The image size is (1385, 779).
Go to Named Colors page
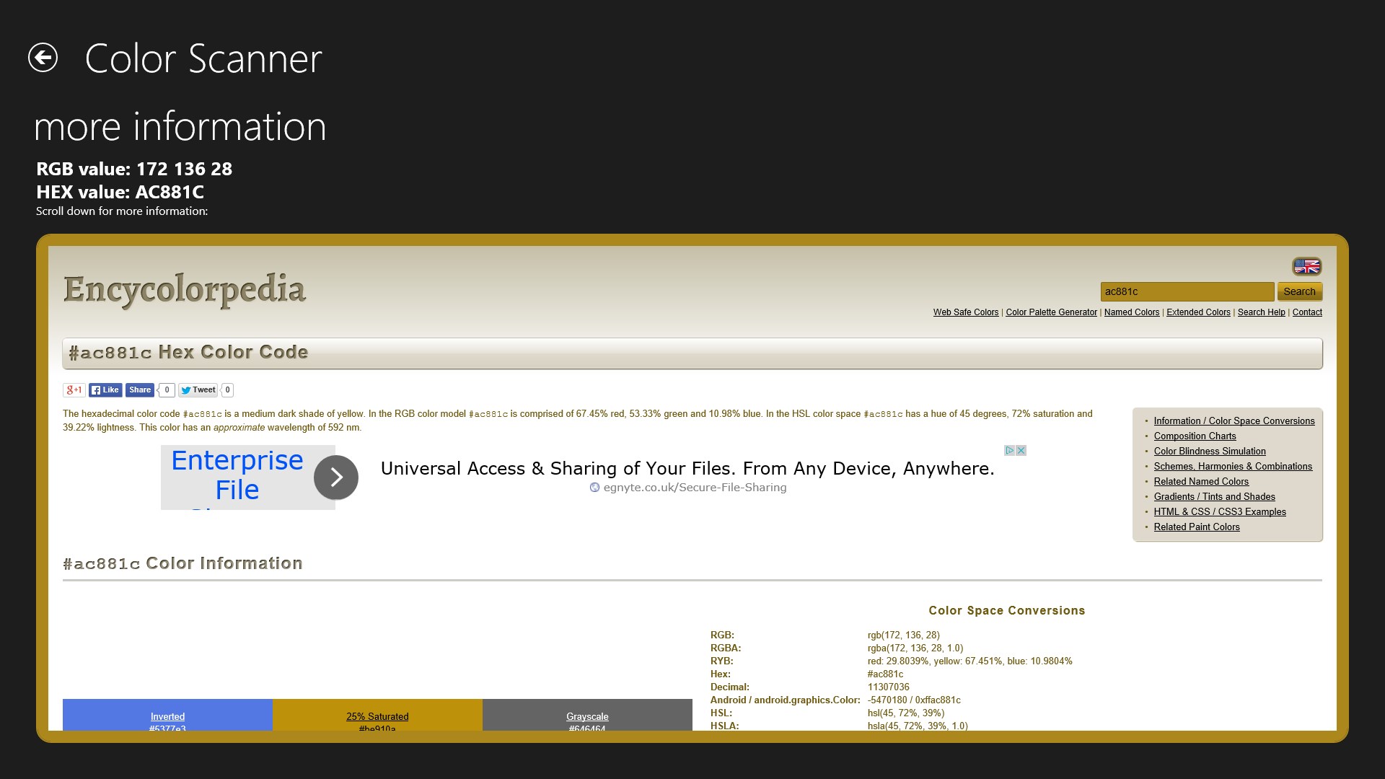[x=1131, y=312]
